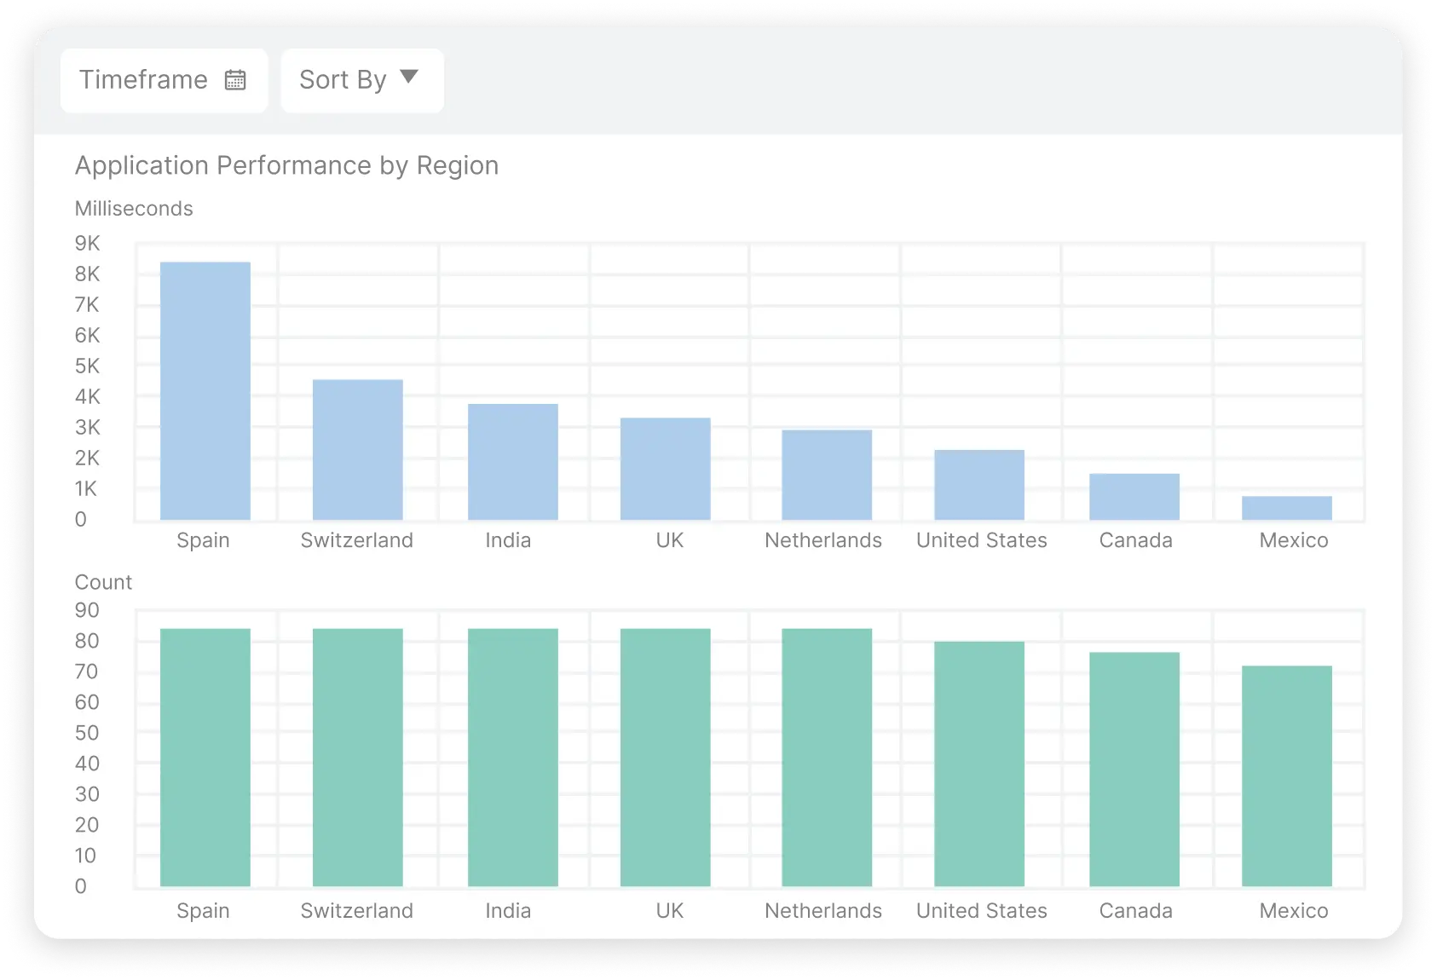
Task: Click the Spain bar in Count chart
Action: pyautogui.click(x=204, y=758)
